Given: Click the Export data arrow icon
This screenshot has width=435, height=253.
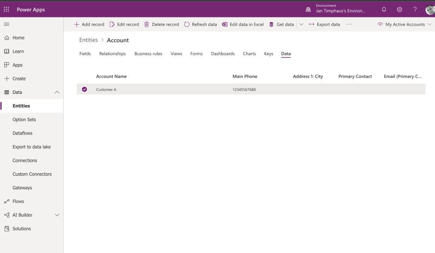Looking at the screenshot, I should click(x=311, y=24).
